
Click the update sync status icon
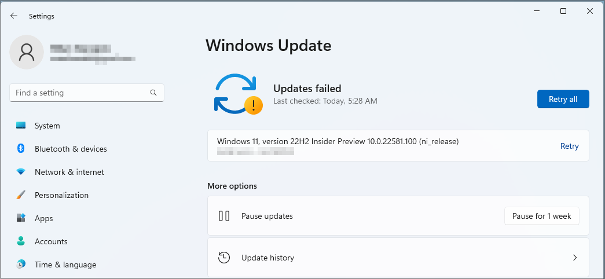point(237,94)
